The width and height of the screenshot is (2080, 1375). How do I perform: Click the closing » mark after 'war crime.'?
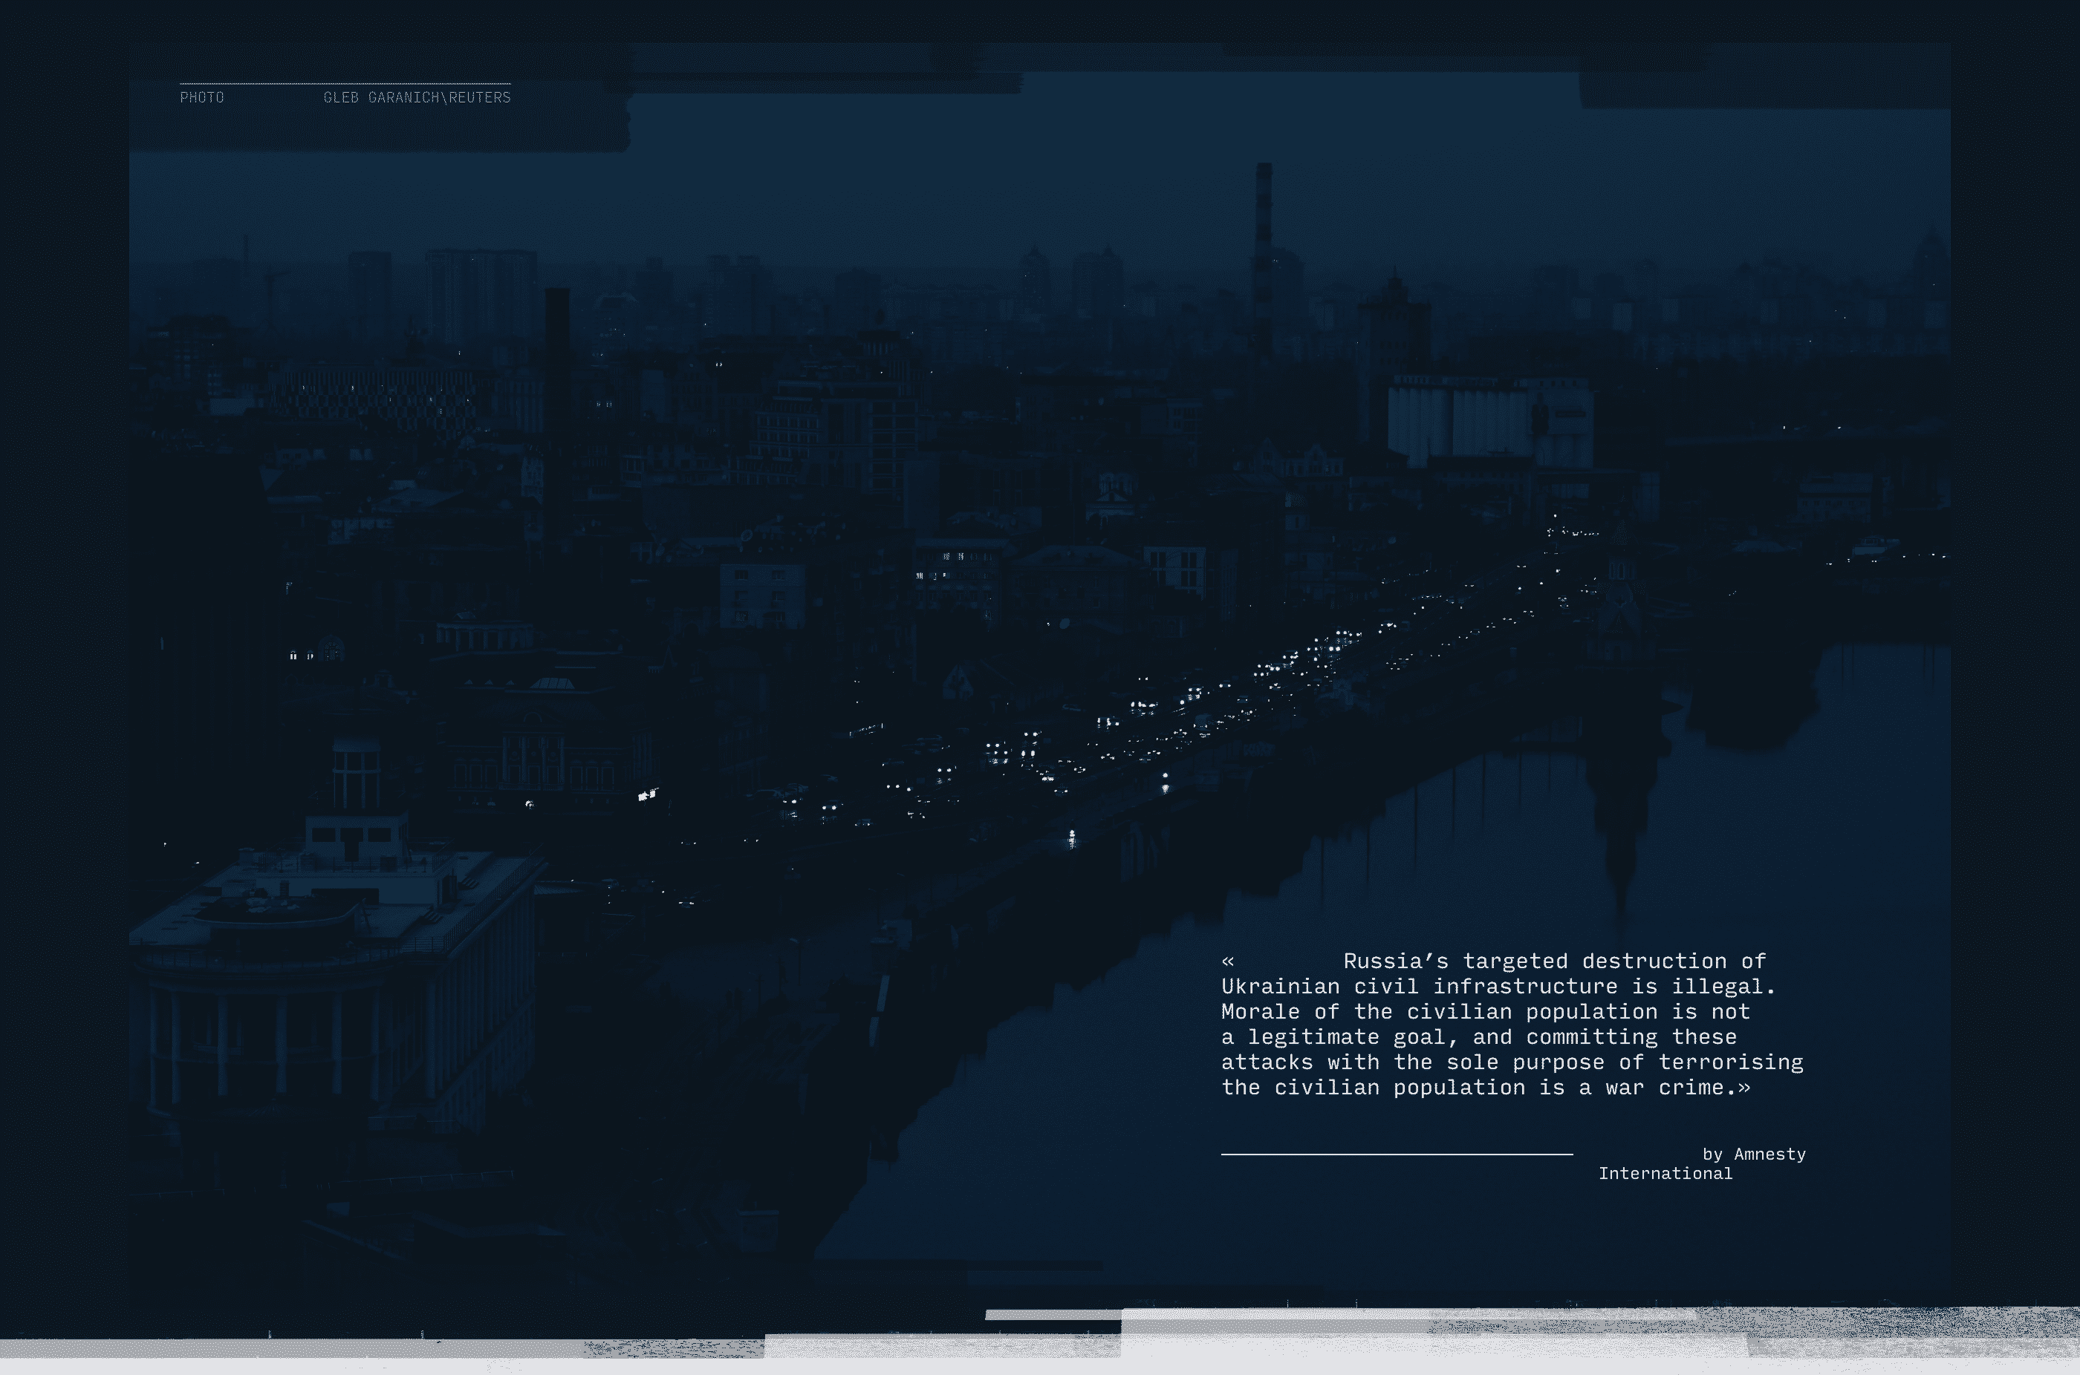1743,1088
